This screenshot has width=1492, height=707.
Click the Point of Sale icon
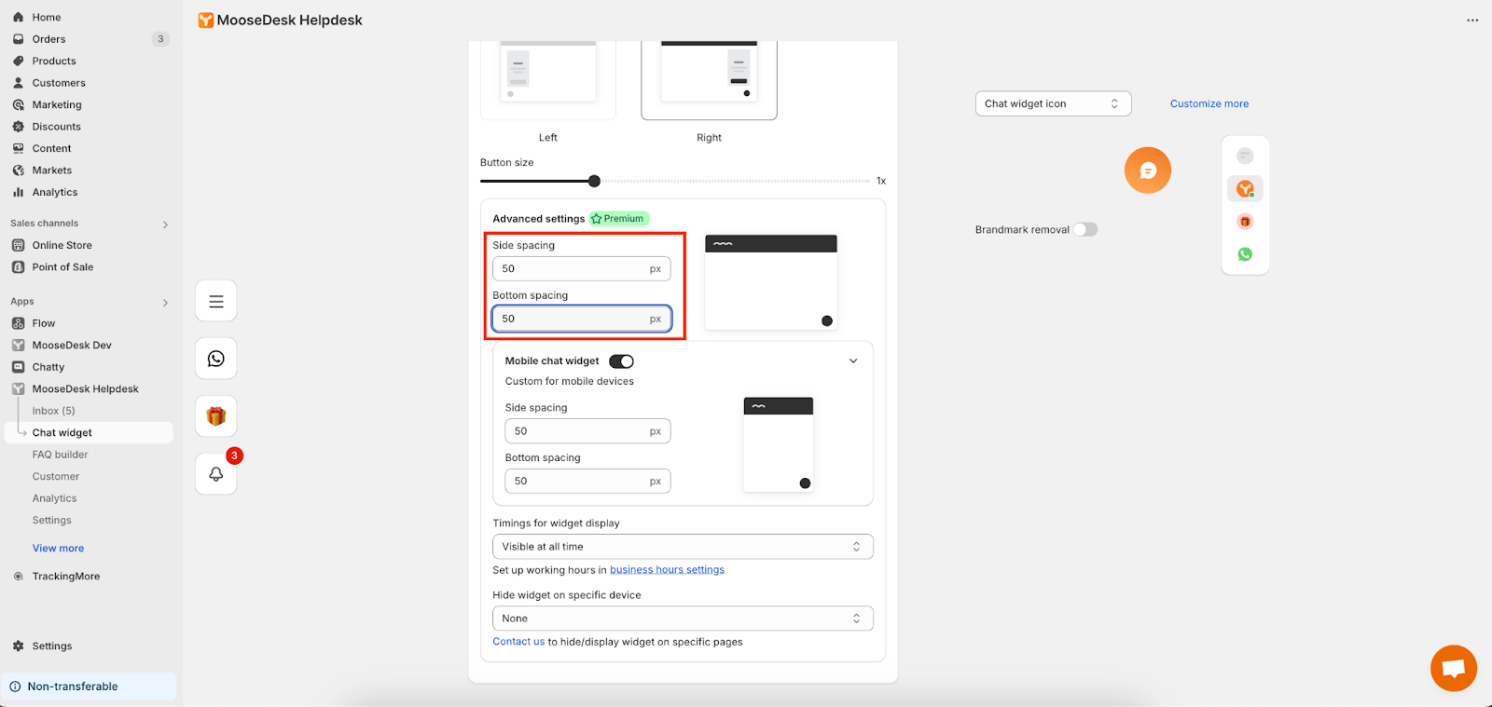18,267
